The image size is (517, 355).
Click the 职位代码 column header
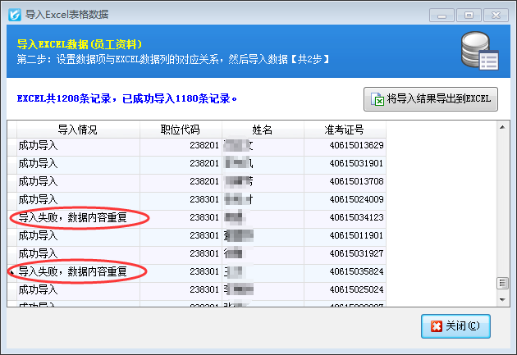[x=181, y=130]
